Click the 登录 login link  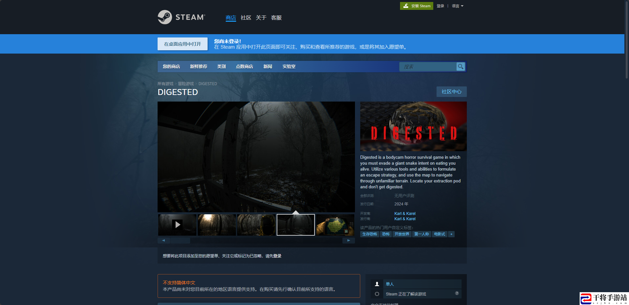[x=440, y=6]
